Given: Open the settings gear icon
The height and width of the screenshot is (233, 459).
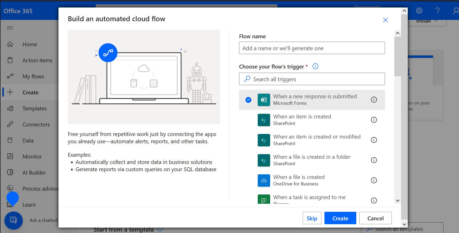Looking at the screenshot, I should tap(419, 11).
